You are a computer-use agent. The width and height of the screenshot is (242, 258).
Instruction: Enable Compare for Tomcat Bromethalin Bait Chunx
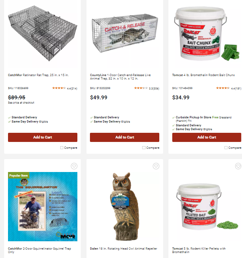point(226,148)
